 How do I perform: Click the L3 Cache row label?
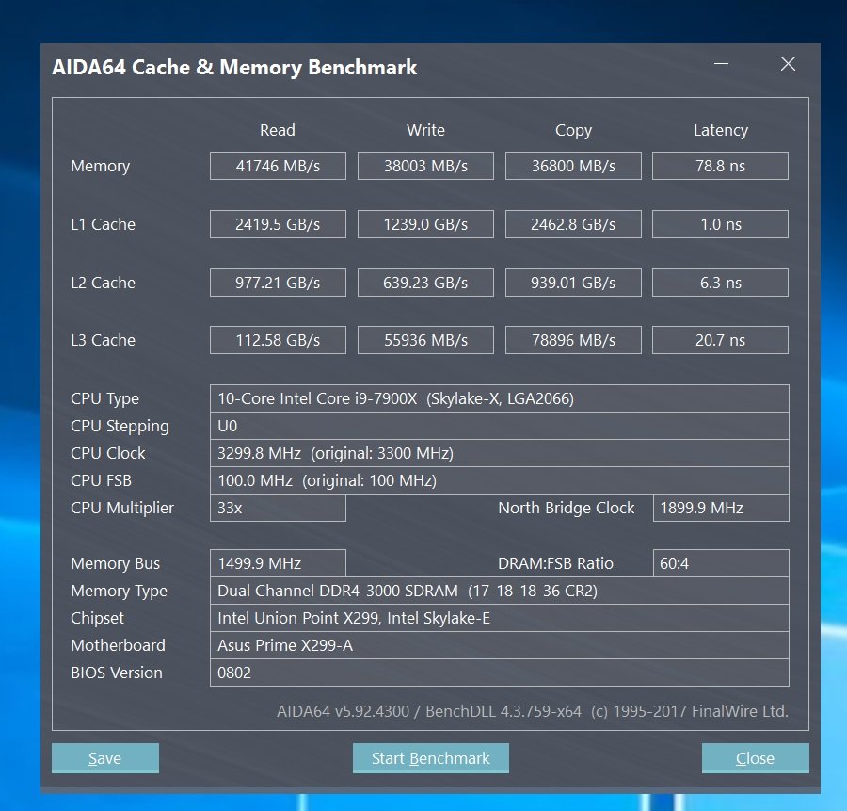(104, 339)
